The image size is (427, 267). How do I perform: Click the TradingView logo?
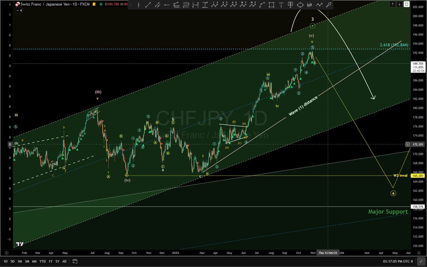(20, 244)
